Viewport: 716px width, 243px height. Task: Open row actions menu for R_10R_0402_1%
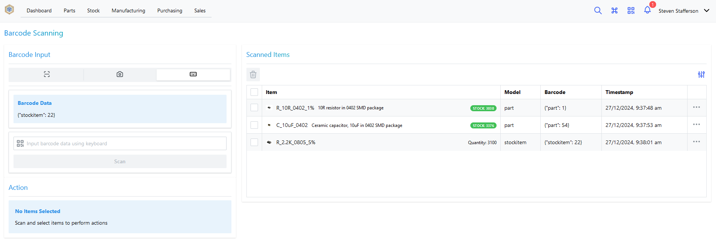point(696,107)
